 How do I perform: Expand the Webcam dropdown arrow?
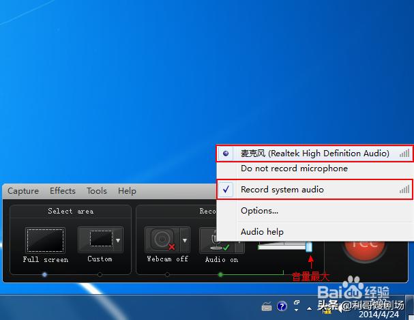[184, 240]
